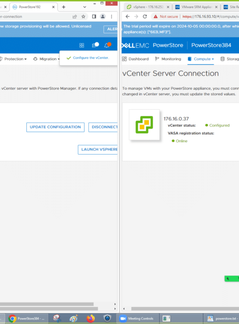The image size is (239, 324).
Task: Open the Protection menu in PowerStore192
Action: coord(13,59)
